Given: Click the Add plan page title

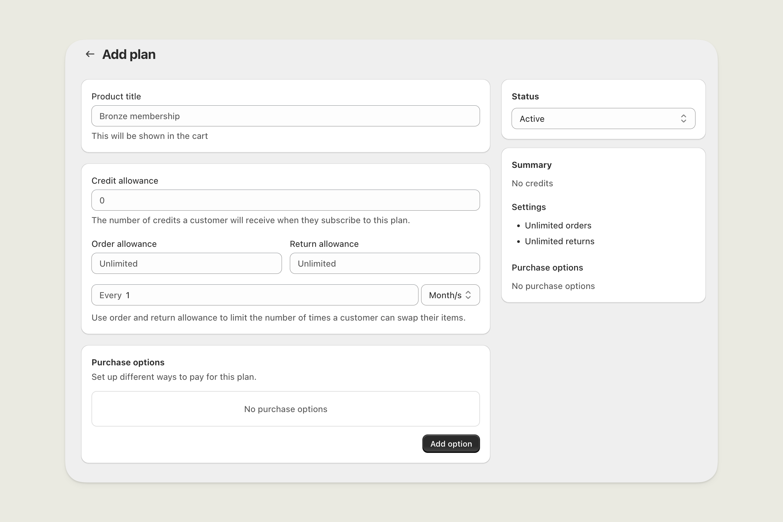Looking at the screenshot, I should pos(128,54).
